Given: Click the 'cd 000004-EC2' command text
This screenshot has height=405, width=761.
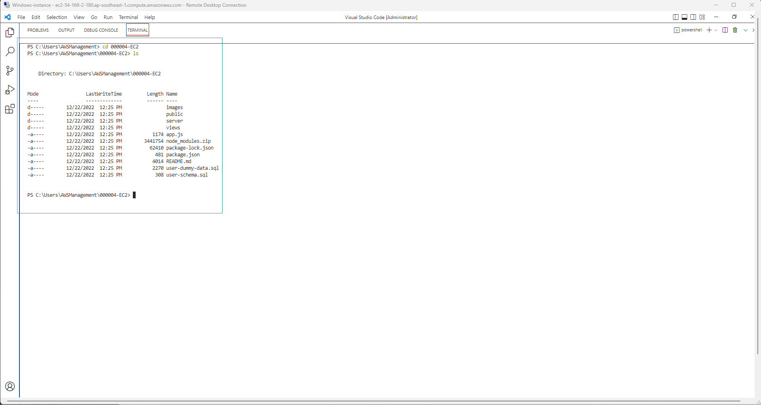Looking at the screenshot, I should click(121, 47).
